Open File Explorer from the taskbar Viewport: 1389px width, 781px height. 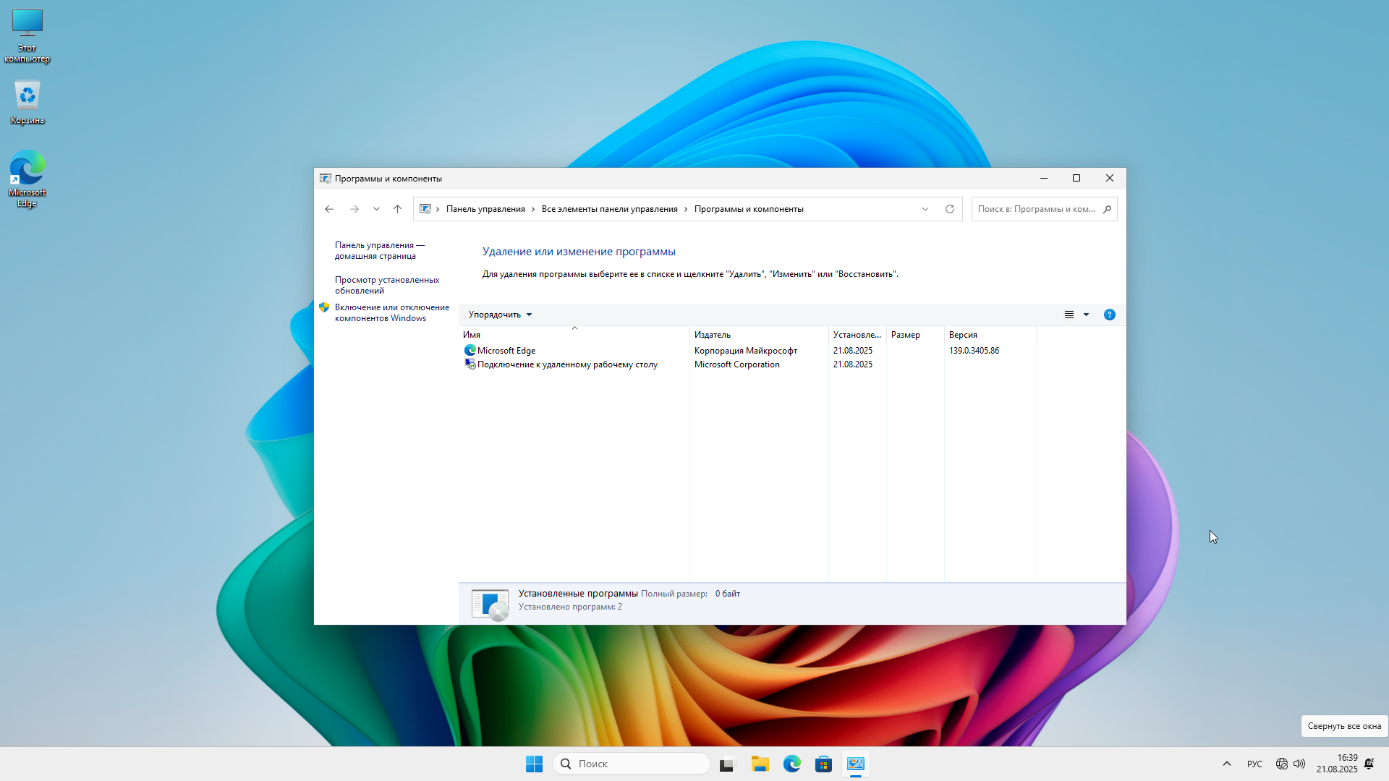760,764
